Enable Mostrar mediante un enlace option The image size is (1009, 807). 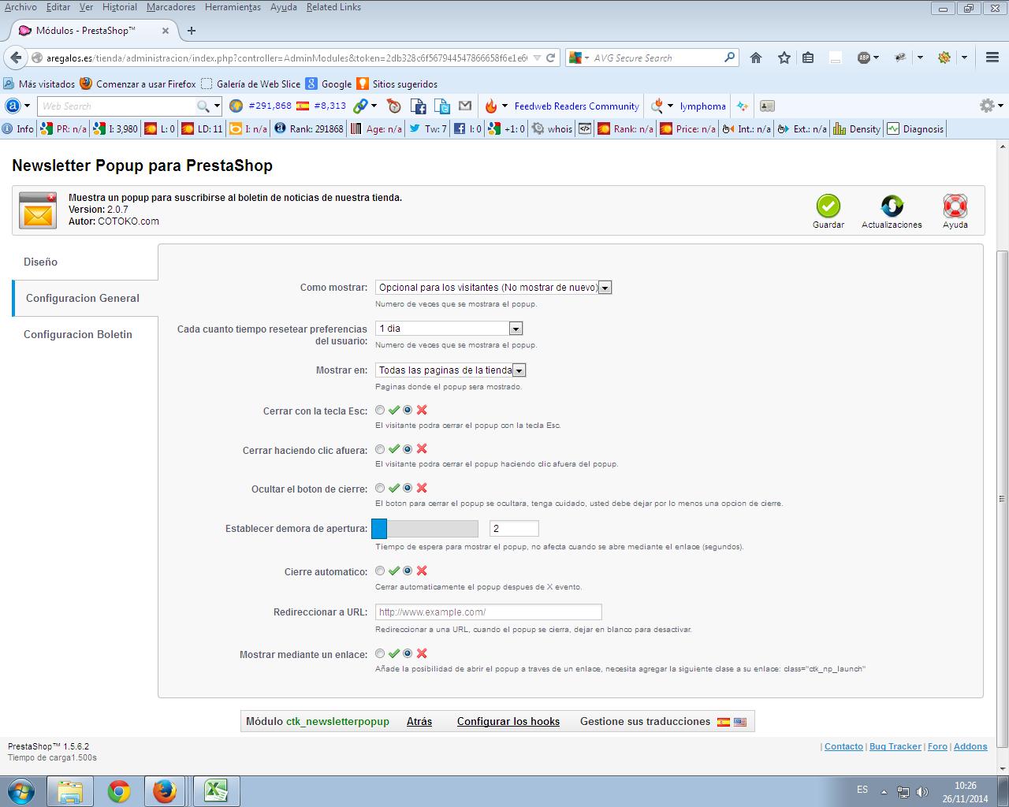(x=381, y=653)
